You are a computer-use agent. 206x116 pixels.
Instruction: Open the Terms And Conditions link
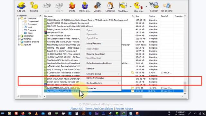(99, 109)
